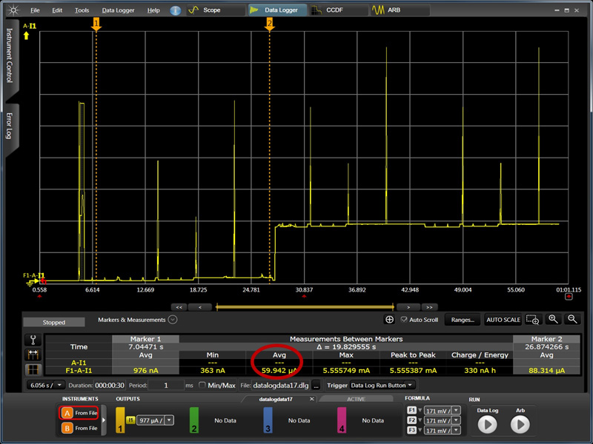The width and height of the screenshot is (593, 444).
Task: Click the ARB waveform icon
Action: point(378,10)
